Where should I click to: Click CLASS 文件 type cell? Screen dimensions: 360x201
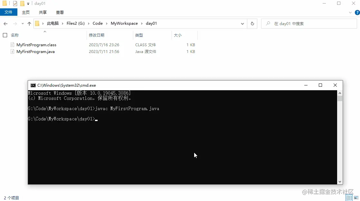click(x=146, y=45)
